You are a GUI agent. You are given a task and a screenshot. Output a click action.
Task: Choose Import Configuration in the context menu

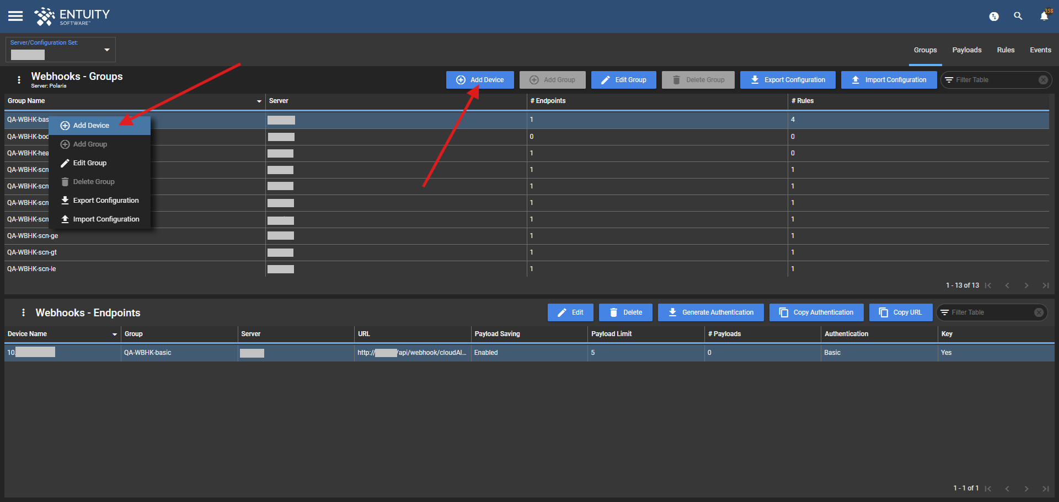click(99, 219)
